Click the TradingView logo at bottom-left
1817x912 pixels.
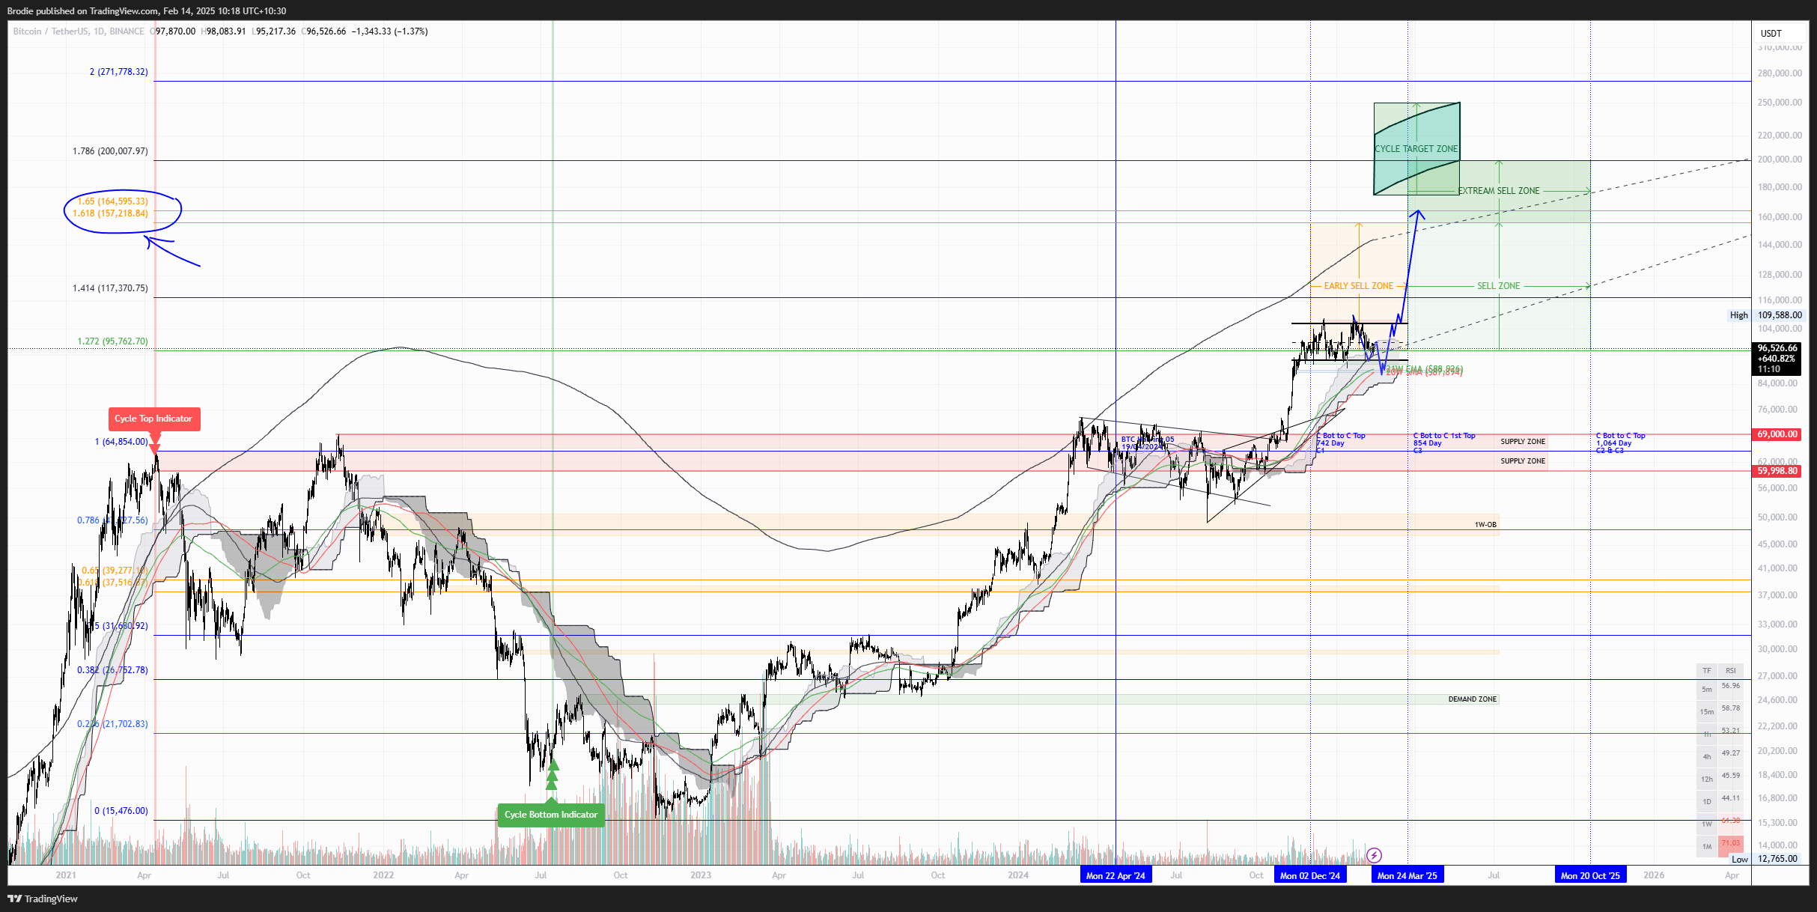tap(43, 899)
